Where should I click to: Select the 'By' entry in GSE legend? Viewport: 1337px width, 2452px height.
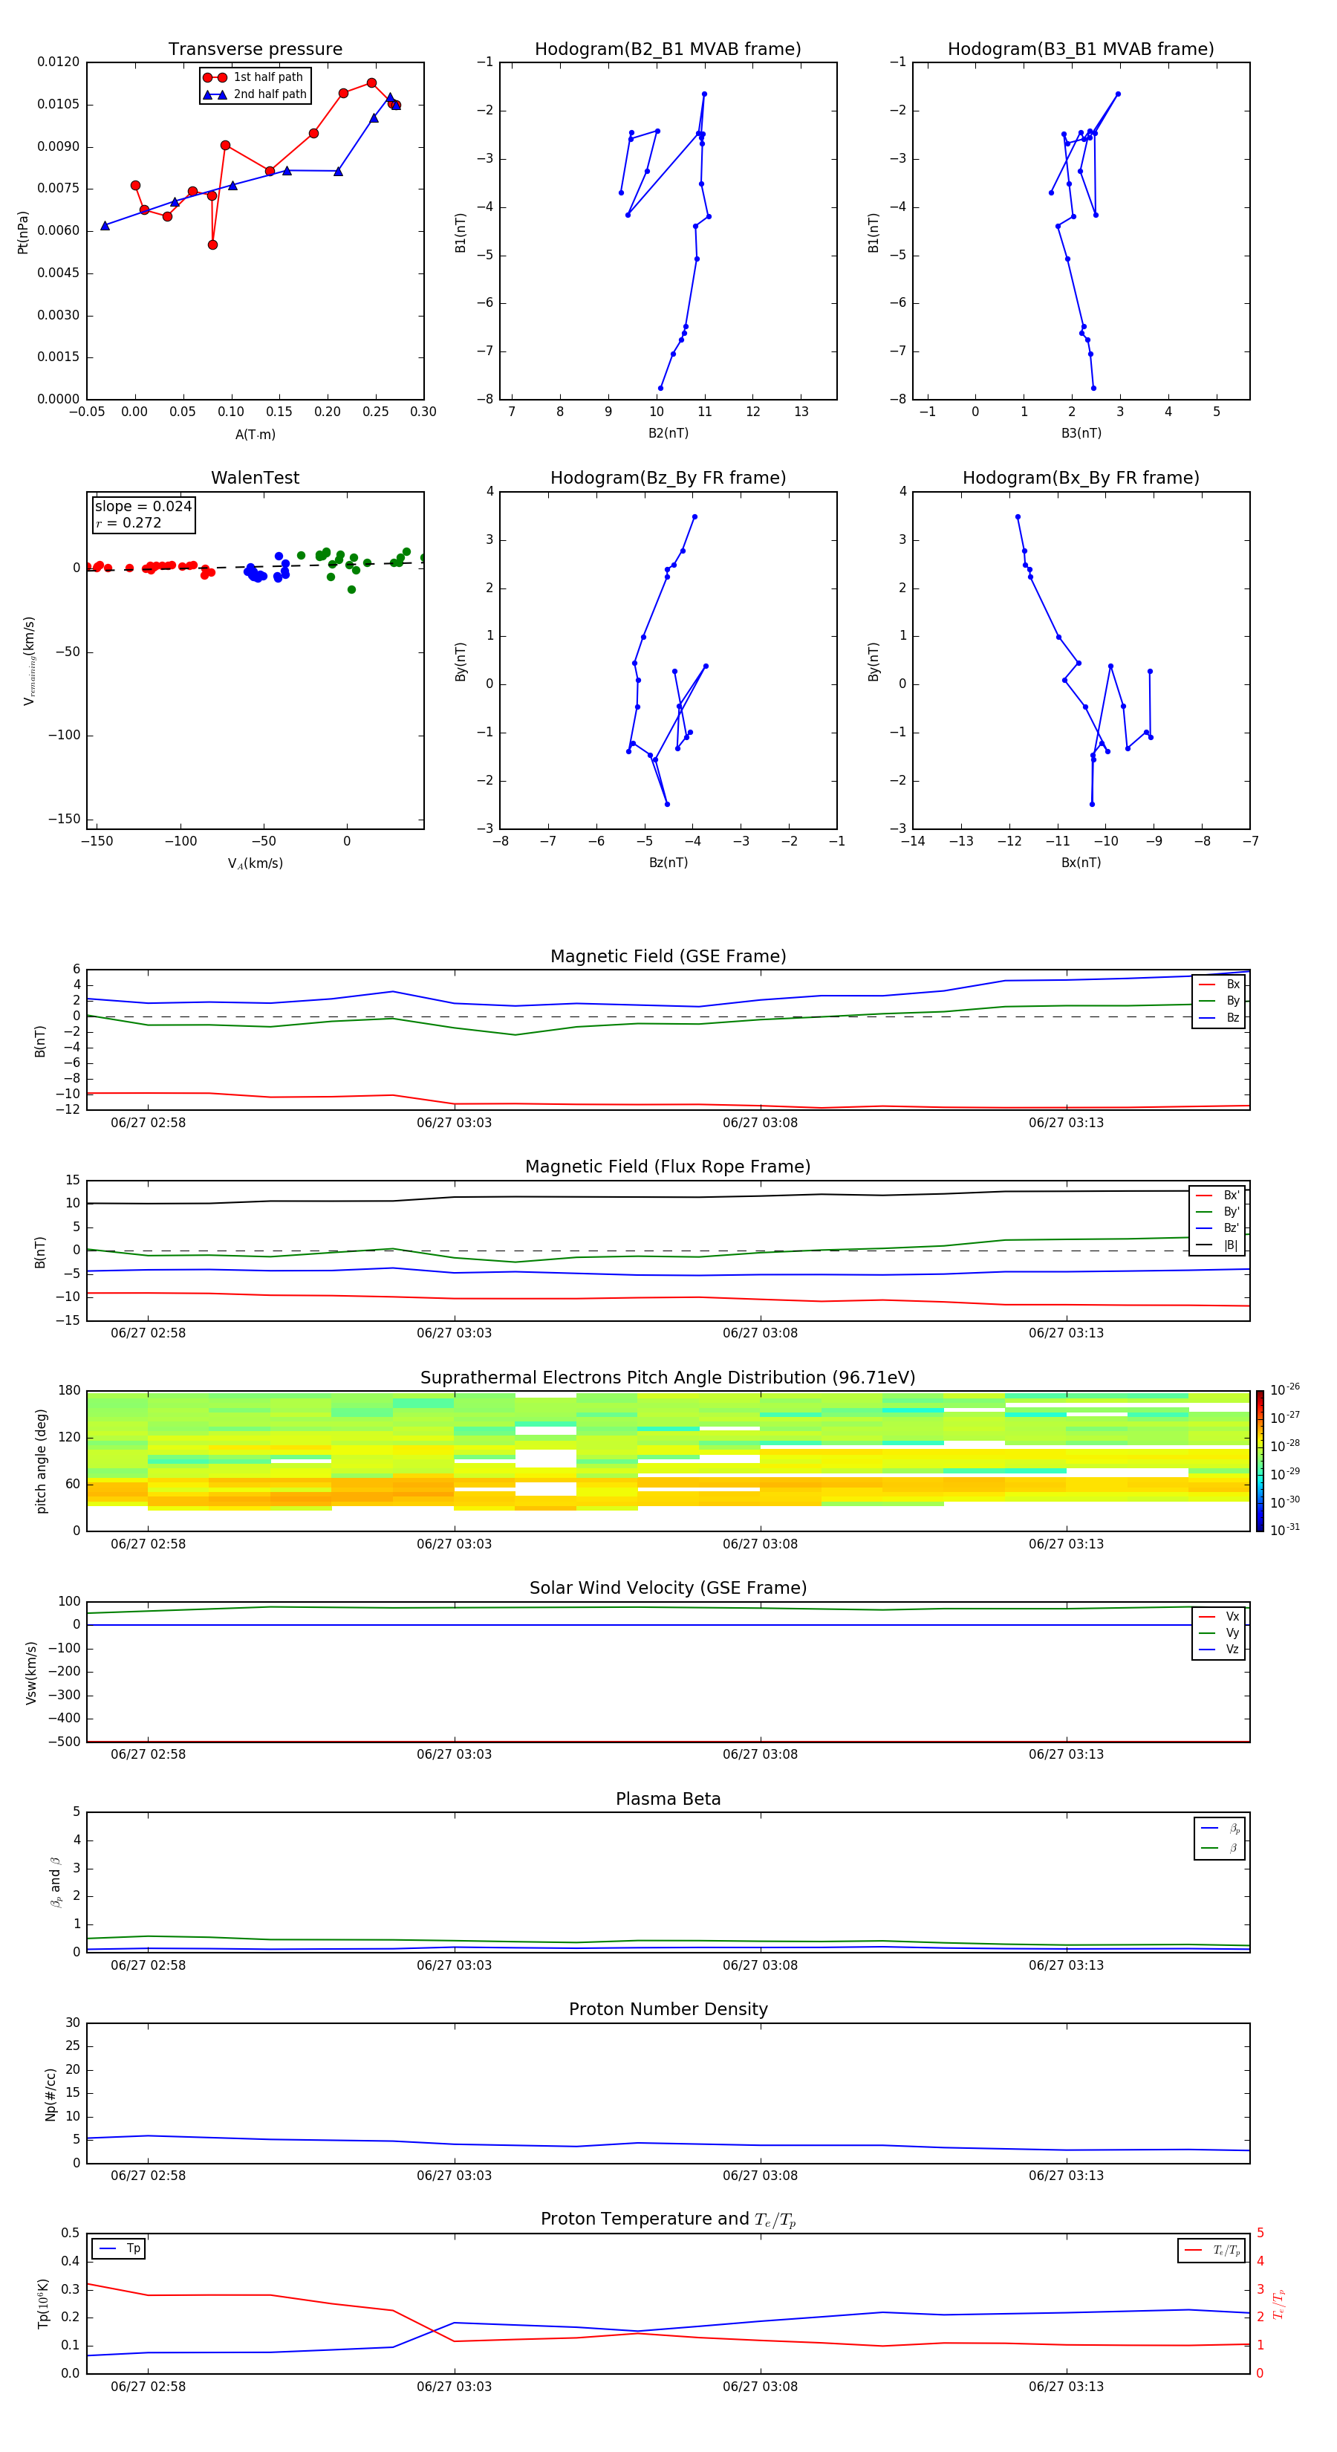[x=1219, y=1000]
